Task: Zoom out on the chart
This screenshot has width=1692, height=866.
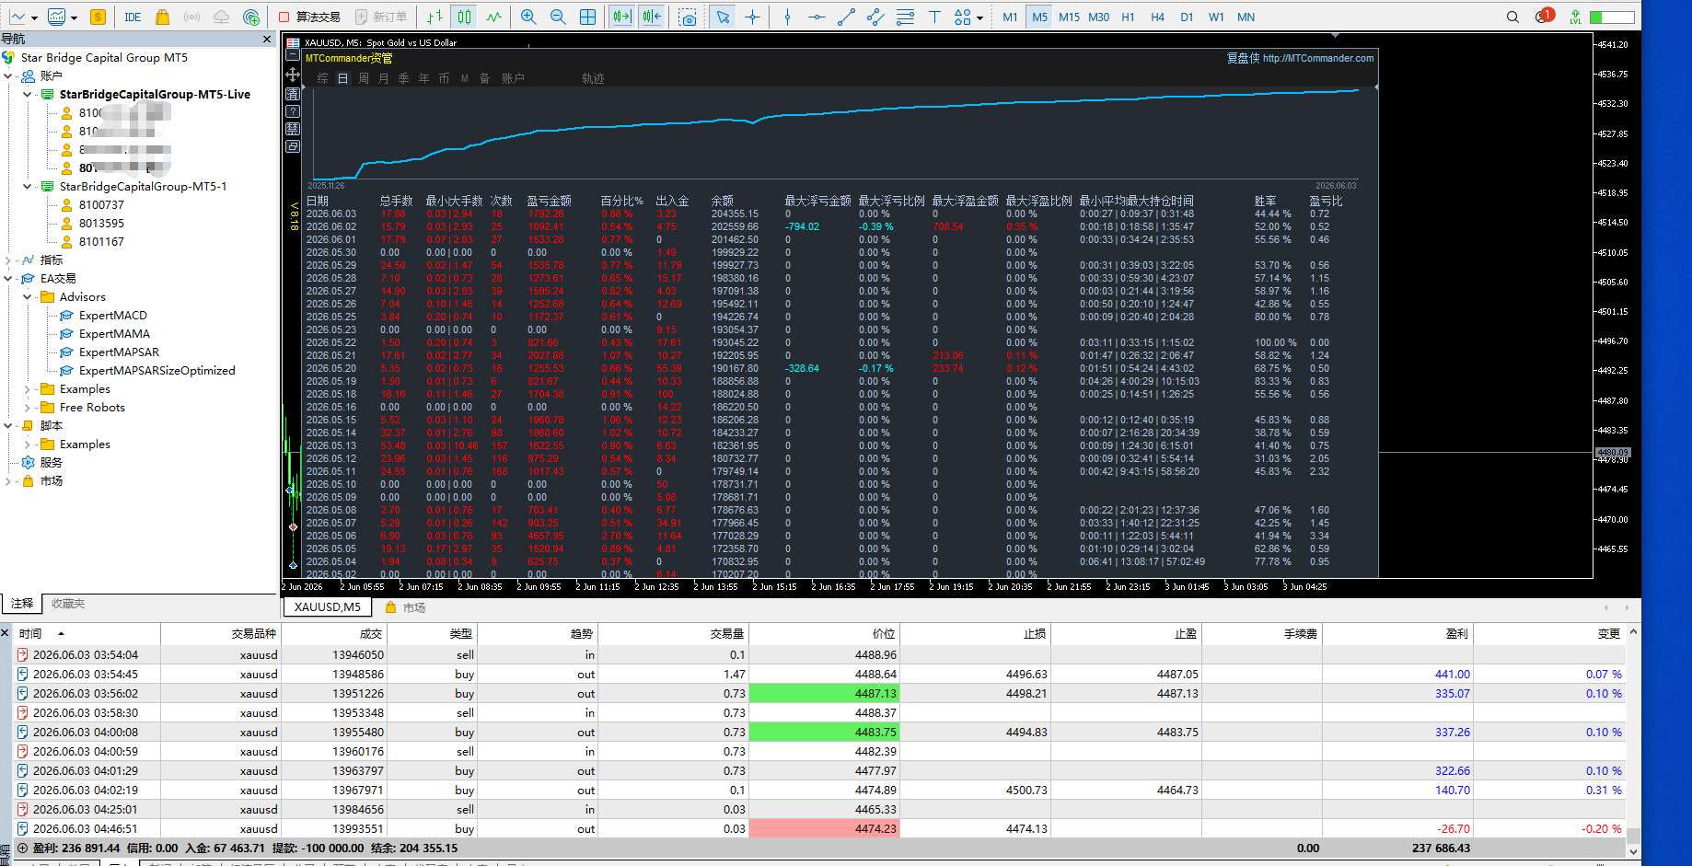Action: click(558, 17)
